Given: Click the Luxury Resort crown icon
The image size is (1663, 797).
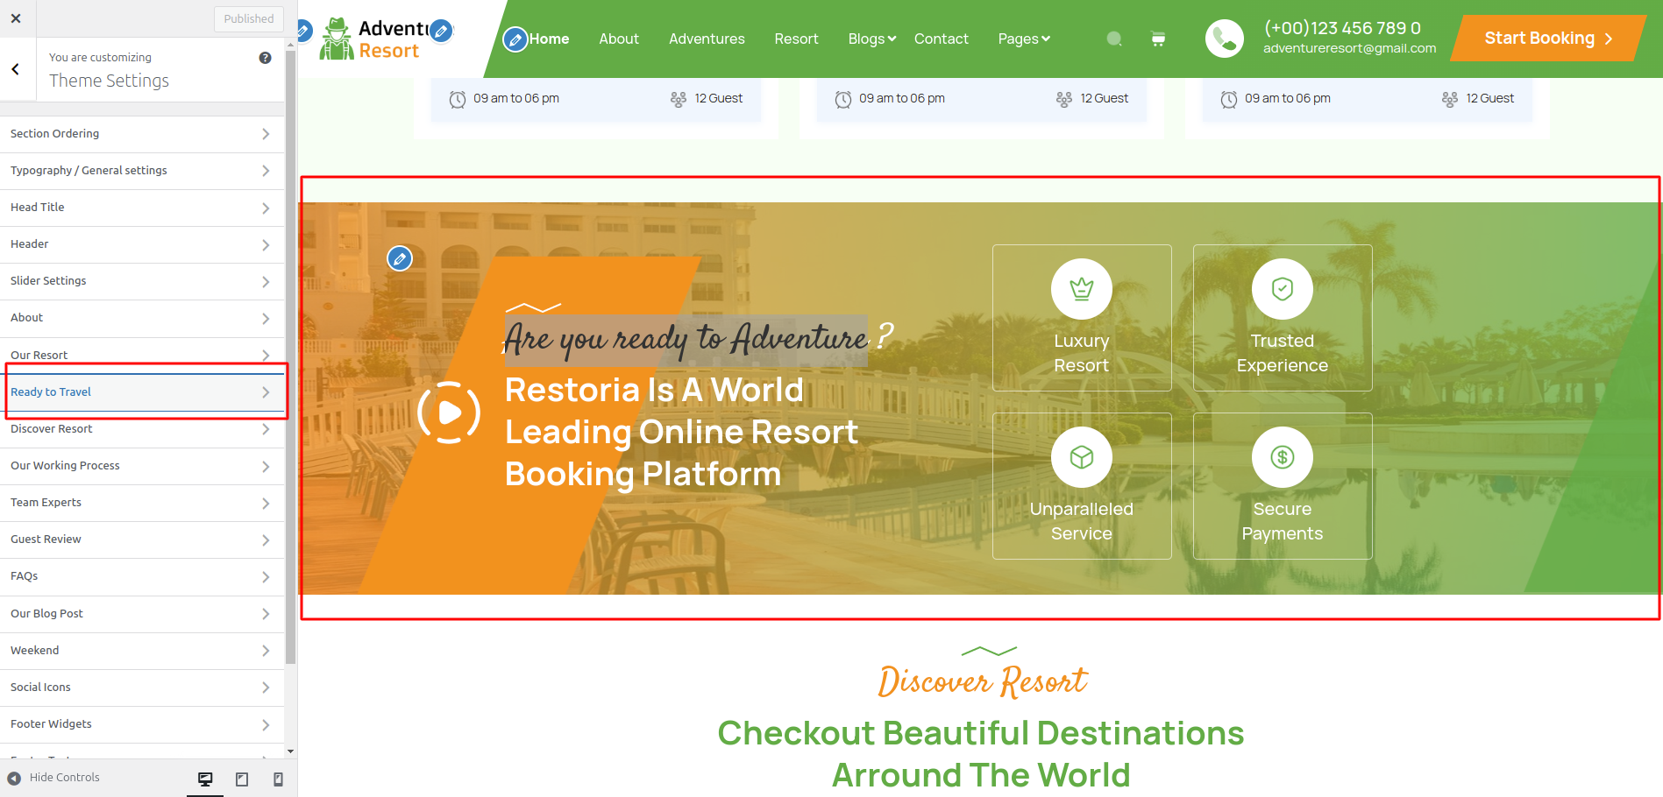Looking at the screenshot, I should tap(1082, 289).
